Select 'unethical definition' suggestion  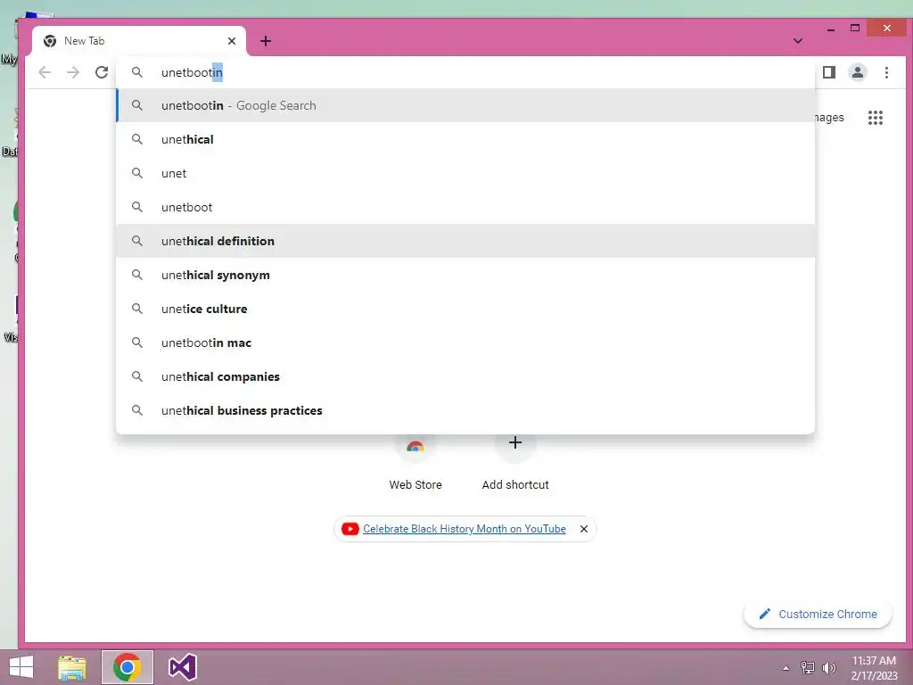(x=465, y=241)
